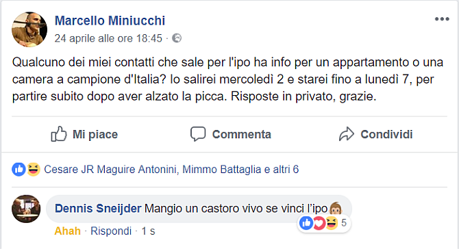
Task: Click the share arrow icon
Action: tap(347, 134)
